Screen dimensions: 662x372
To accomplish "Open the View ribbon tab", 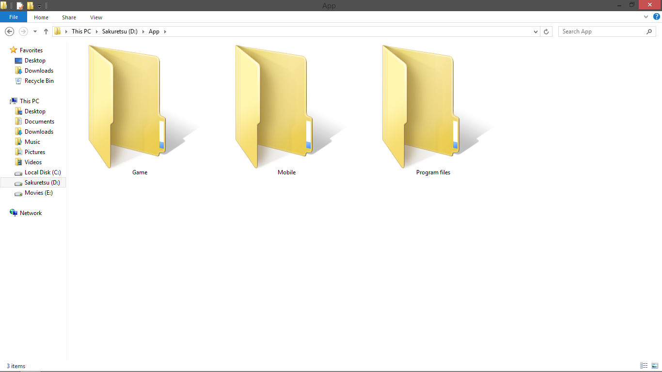I will (x=96, y=17).
